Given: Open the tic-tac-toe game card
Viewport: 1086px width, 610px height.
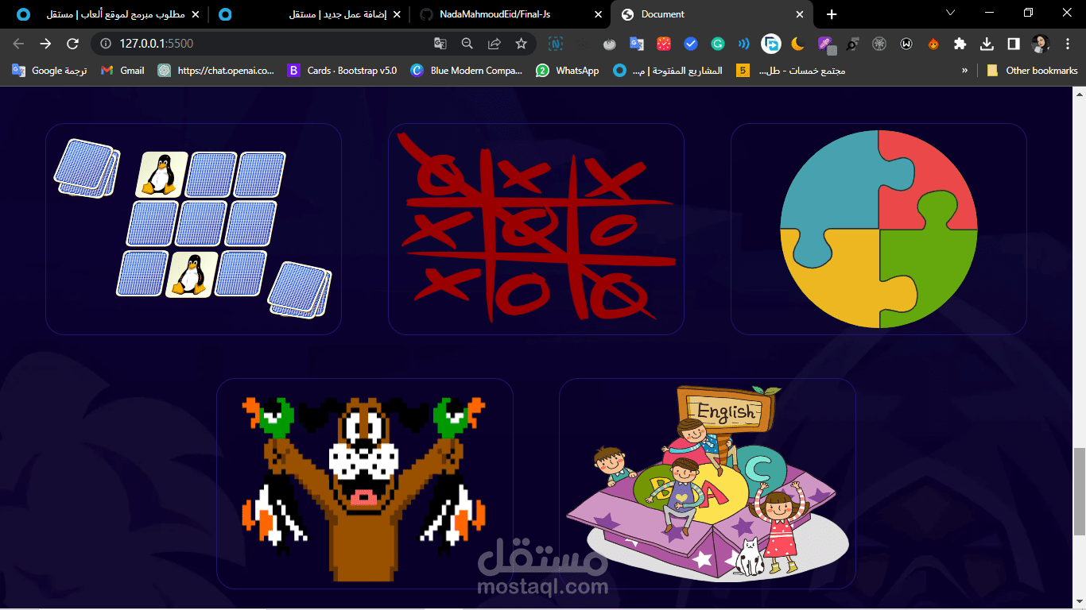Looking at the screenshot, I should 536,229.
